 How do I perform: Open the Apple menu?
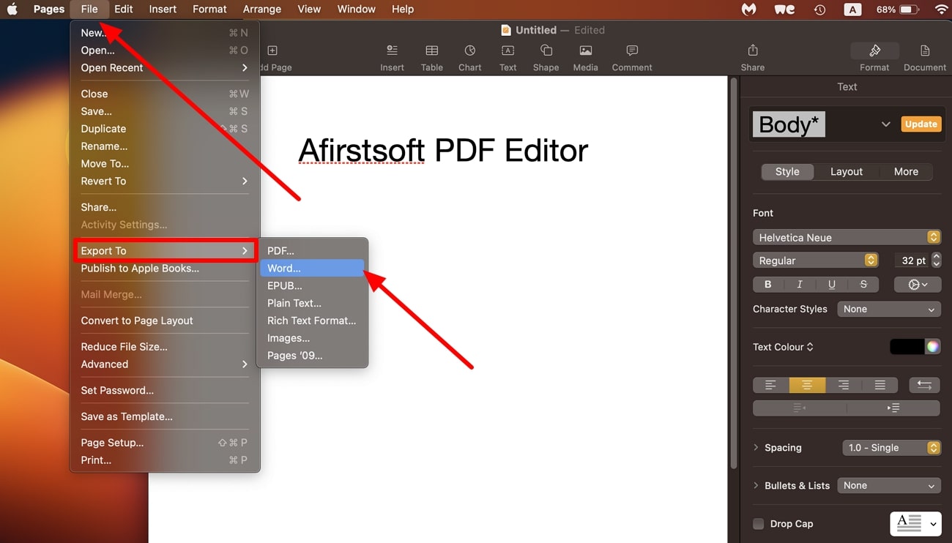coord(12,10)
